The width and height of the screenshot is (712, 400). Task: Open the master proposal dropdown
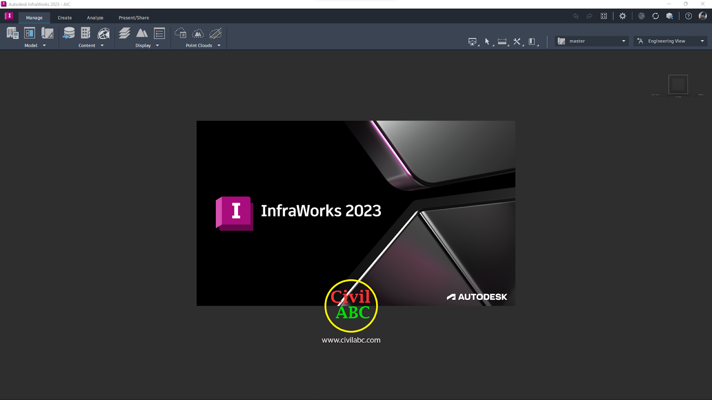[x=592, y=41]
